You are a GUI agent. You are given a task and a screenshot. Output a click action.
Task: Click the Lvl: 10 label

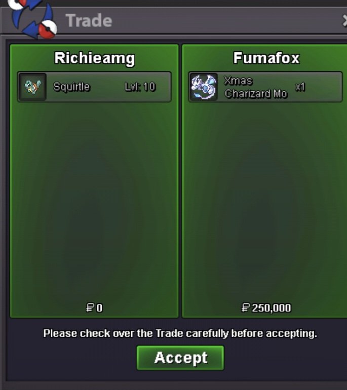pyautogui.click(x=140, y=87)
